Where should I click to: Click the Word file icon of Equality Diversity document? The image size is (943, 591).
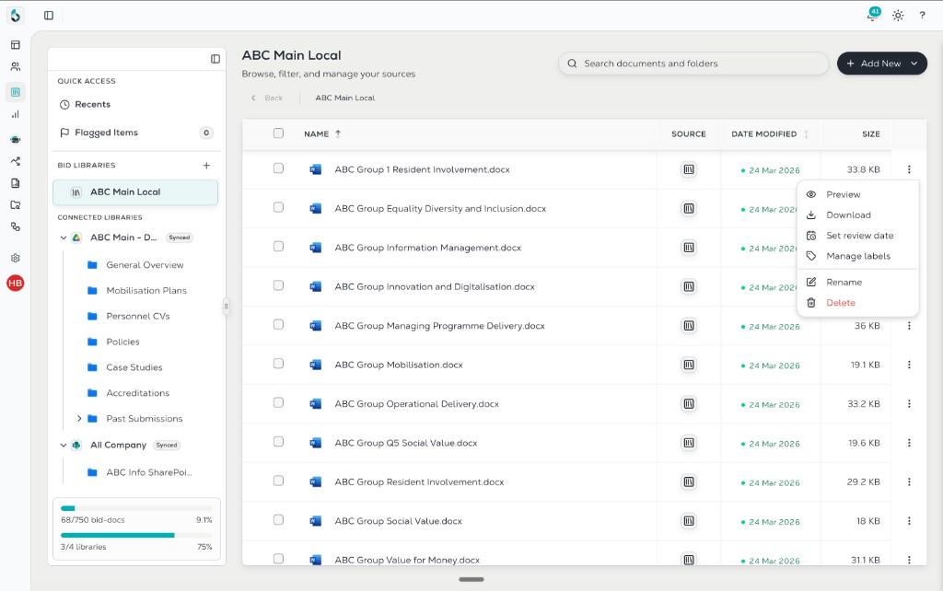click(316, 209)
